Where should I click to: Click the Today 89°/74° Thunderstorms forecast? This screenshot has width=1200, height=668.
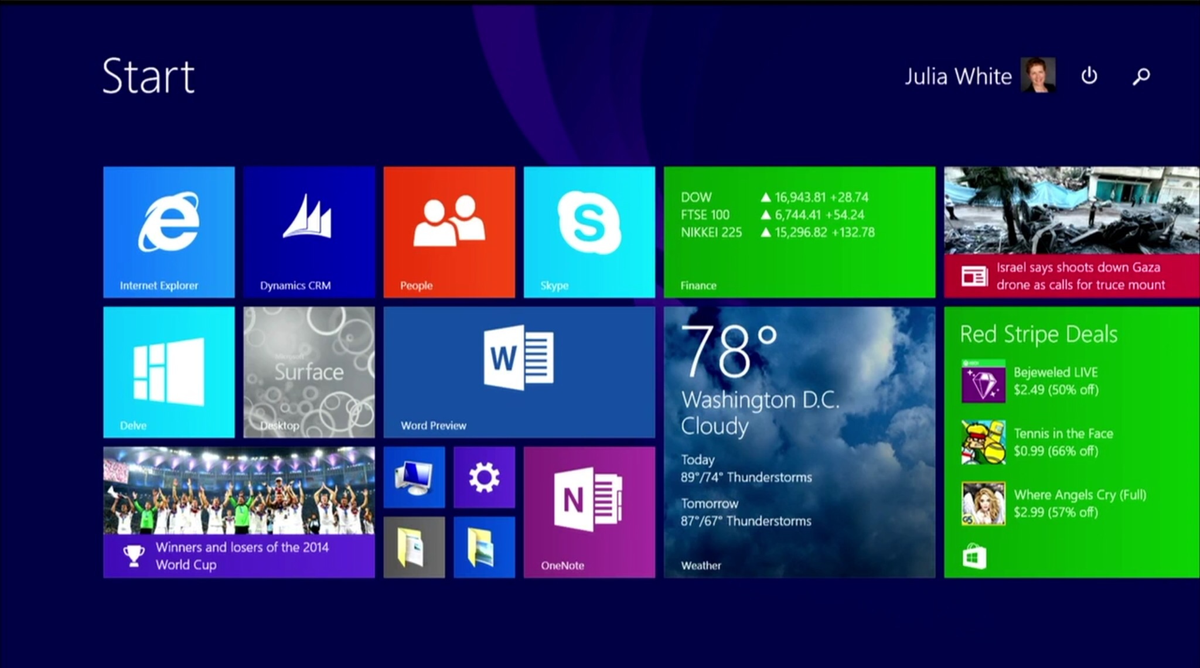point(746,469)
